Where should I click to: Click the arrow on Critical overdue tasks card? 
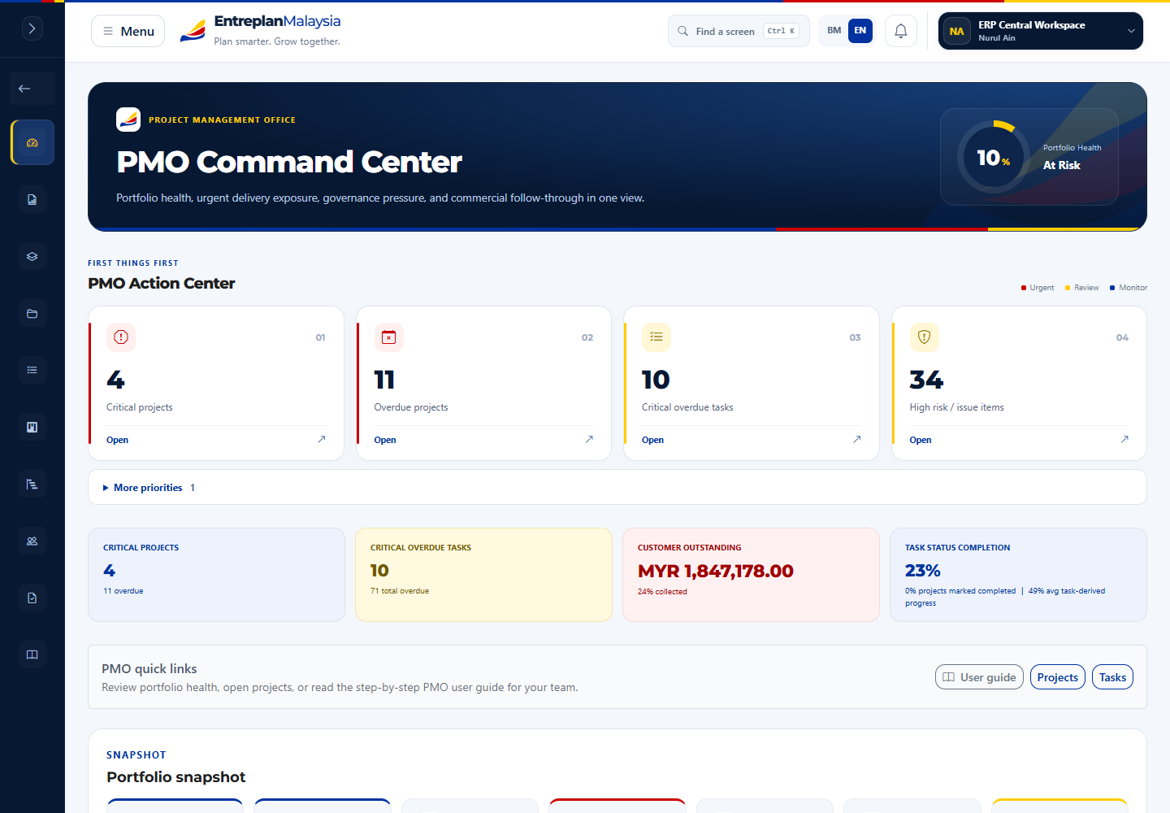pyautogui.click(x=857, y=439)
